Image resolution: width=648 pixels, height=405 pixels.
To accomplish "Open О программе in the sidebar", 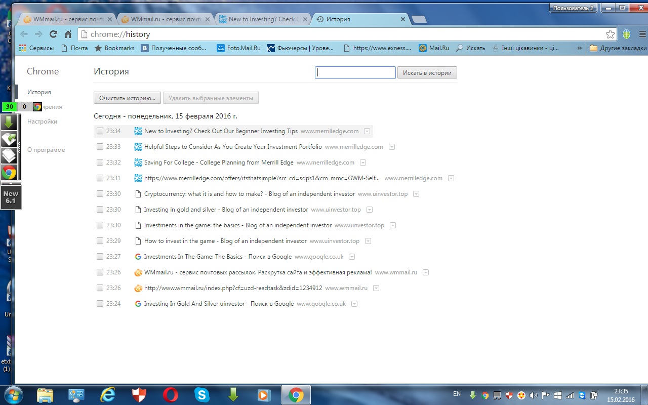I will point(46,150).
